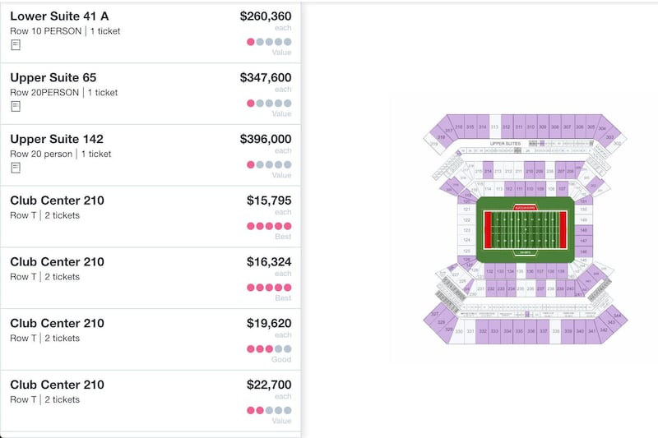Choose section 136 on the seating map

pos(530,272)
